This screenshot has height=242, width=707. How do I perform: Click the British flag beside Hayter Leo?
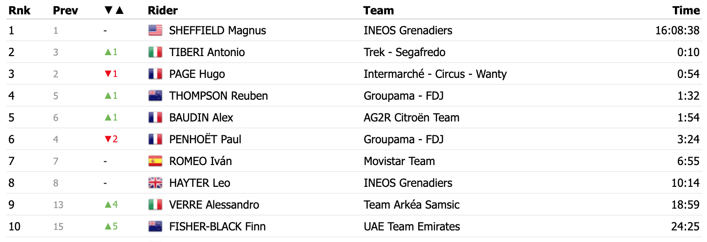click(155, 183)
